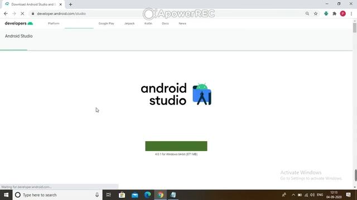Click the address bar URL
357x200 pixels.
tap(61, 13)
